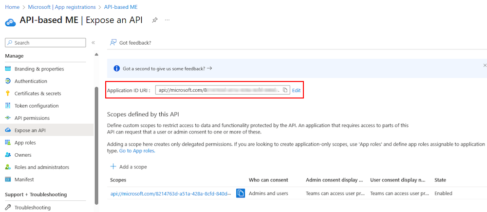This screenshot has height=212, width=487.
Task: Click the app registration cloud gear icon
Action: (x=10, y=22)
